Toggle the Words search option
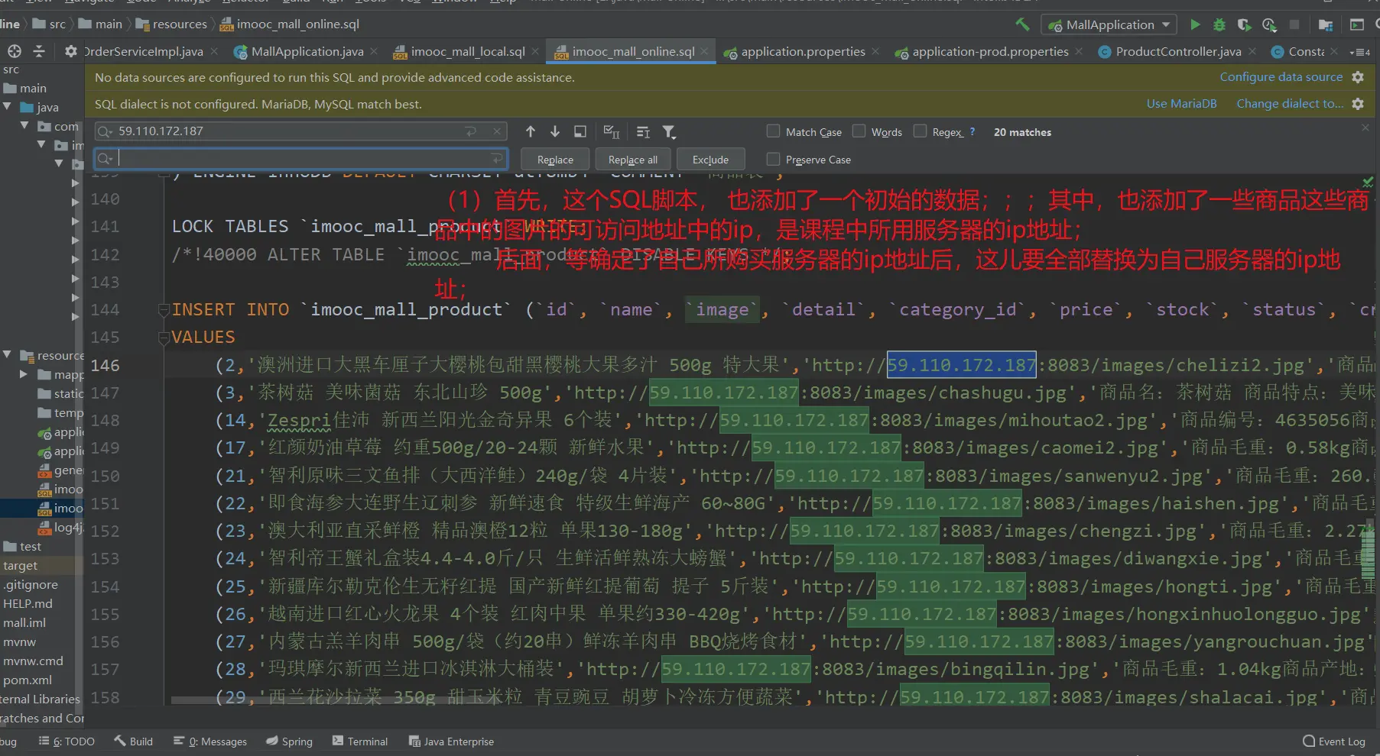The image size is (1380, 756). (x=859, y=131)
